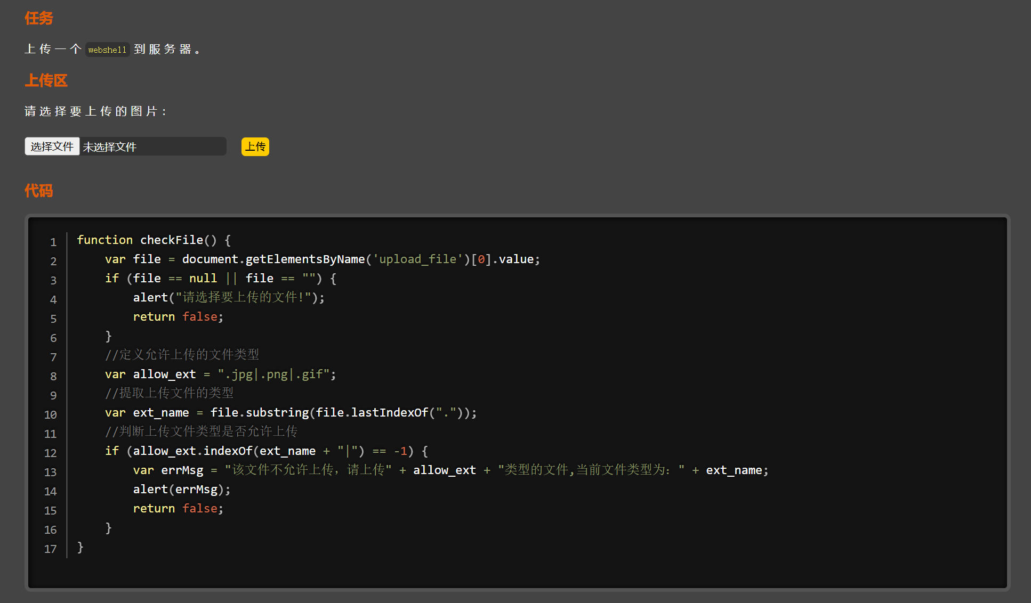The width and height of the screenshot is (1031, 603).
Task: Click the 任务 heading
Action: [x=38, y=19]
